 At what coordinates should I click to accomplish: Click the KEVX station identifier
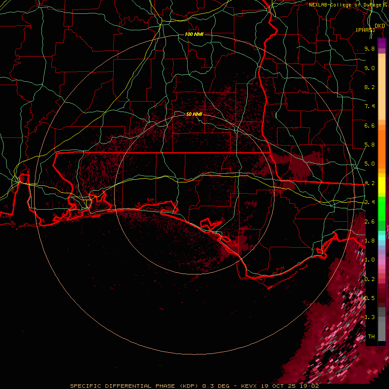point(250,386)
